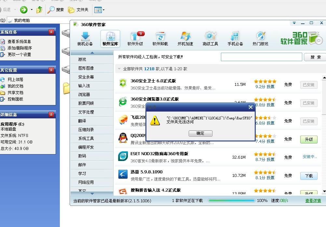Click 投票 link for 迅雷
This screenshot has width=326, height=227.
[270, 178]
